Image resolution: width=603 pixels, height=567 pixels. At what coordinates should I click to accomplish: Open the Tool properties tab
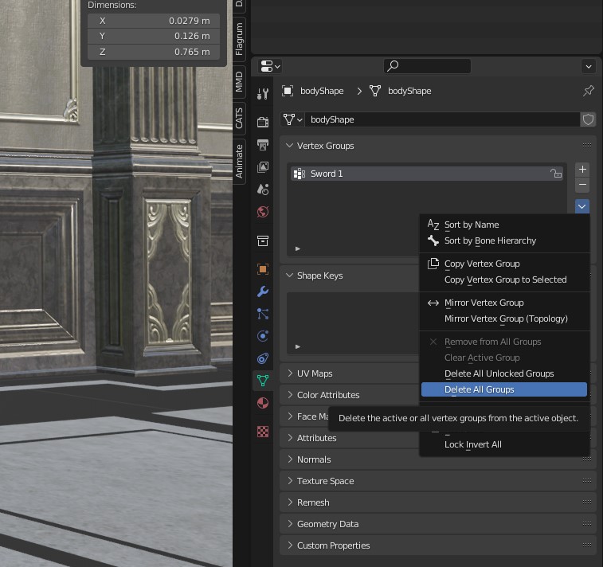coord(263,93)
